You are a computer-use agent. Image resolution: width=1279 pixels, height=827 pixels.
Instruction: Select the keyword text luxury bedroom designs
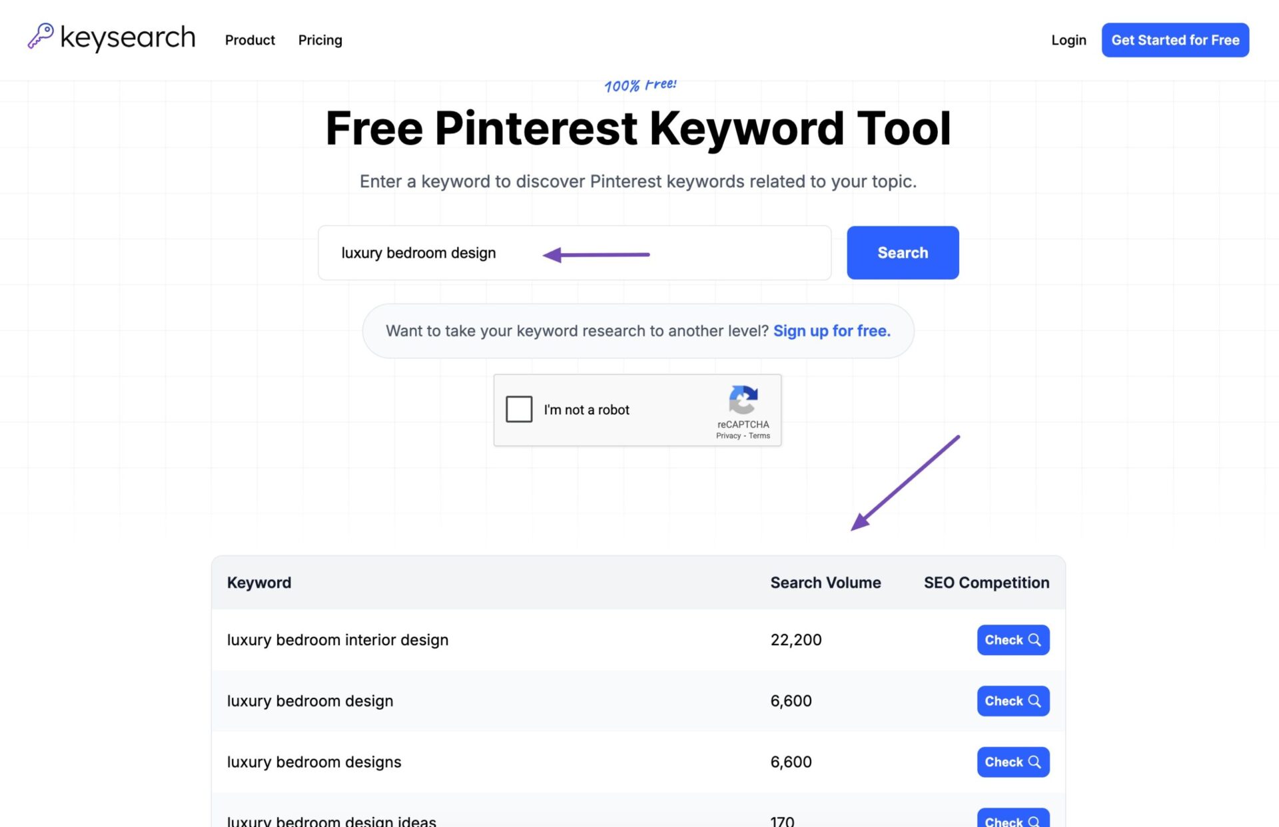[x=314, y=762]
